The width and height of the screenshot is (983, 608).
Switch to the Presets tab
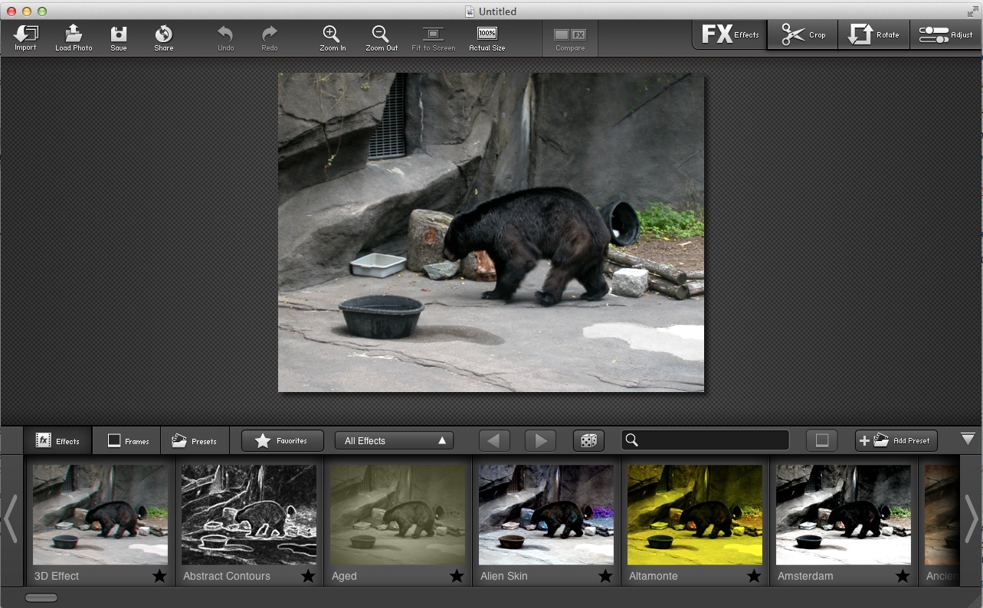(x=195, y=440)
